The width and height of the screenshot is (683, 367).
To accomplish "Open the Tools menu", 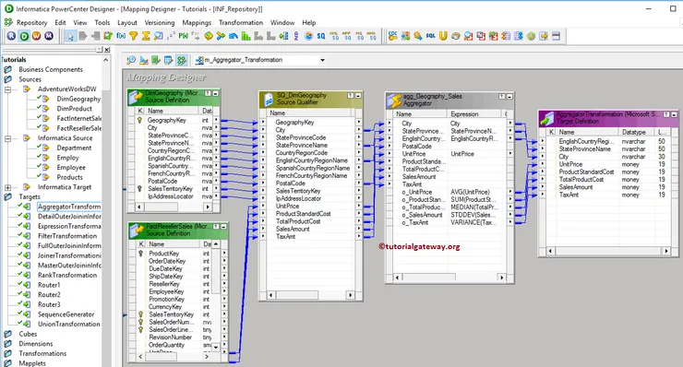I will [102, 23].
